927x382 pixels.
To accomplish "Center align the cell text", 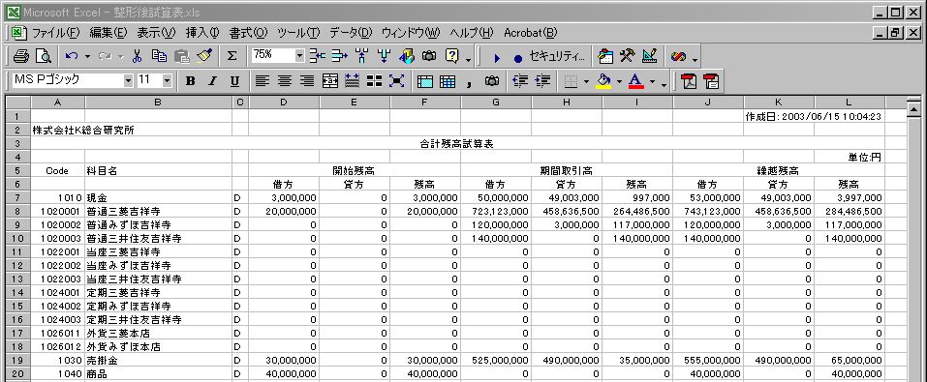I will tap(285, 81).
